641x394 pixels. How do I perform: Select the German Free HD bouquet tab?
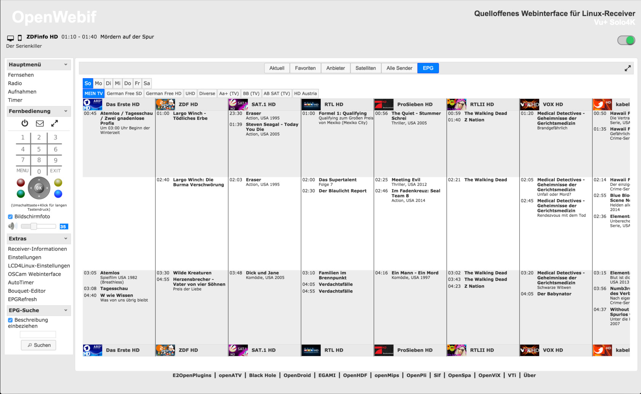164,93
